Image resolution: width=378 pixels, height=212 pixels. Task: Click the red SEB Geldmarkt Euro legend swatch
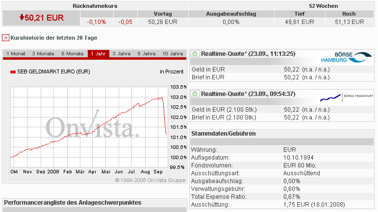pos(13,71)
